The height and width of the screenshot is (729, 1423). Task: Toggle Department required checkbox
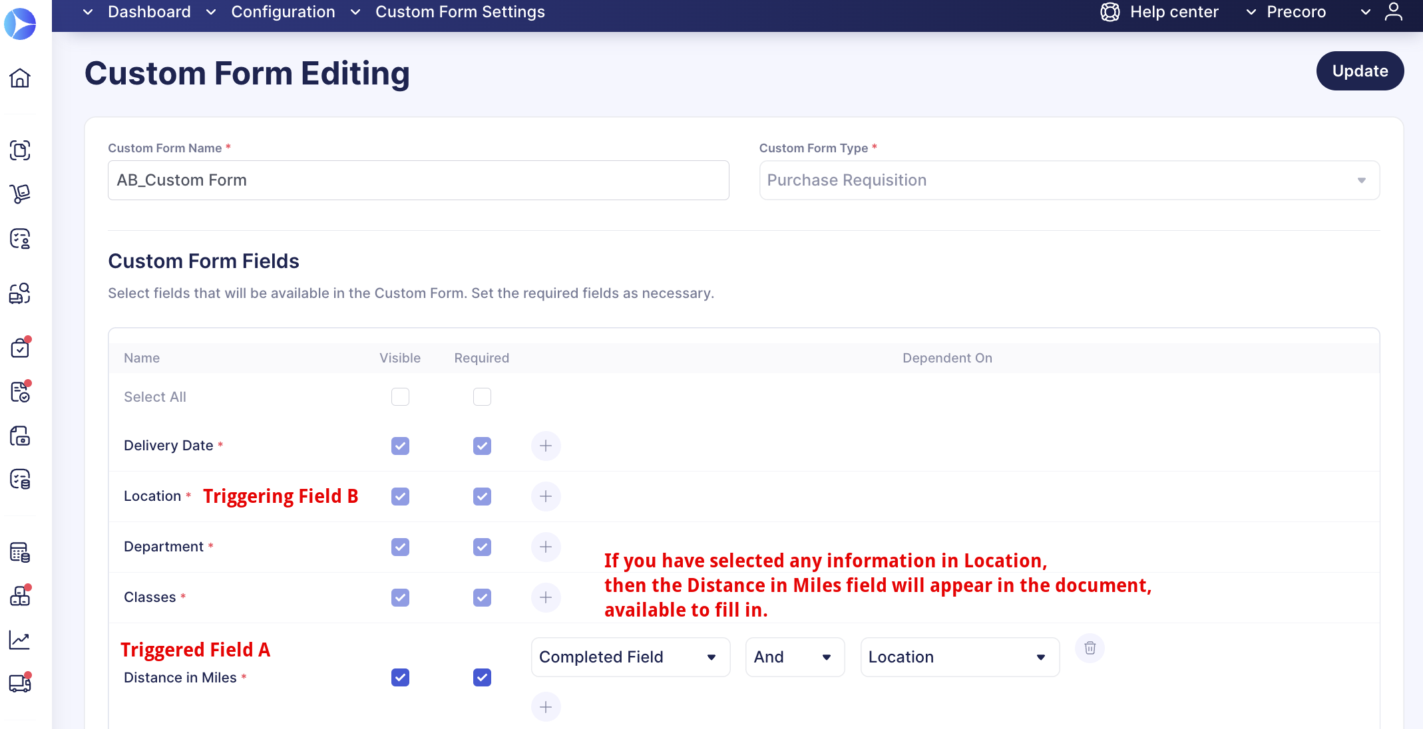pos(482,547)
